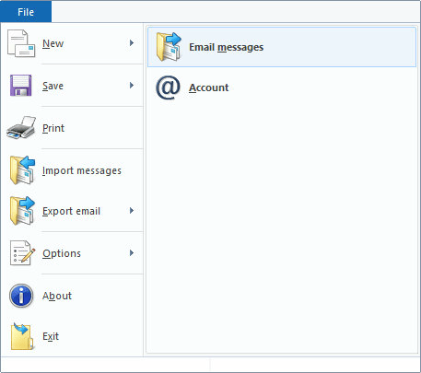The height and width of the screenshot is (373, 421).
Task: Select Print from the File menu
Action: (x=53, y=128)
